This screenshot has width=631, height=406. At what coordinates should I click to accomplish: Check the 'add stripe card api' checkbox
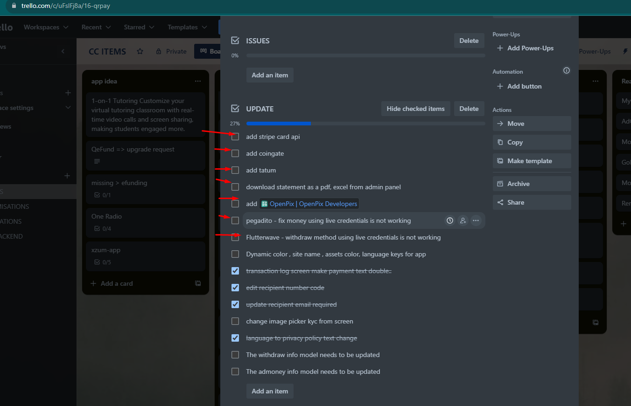tap(235, 137)
